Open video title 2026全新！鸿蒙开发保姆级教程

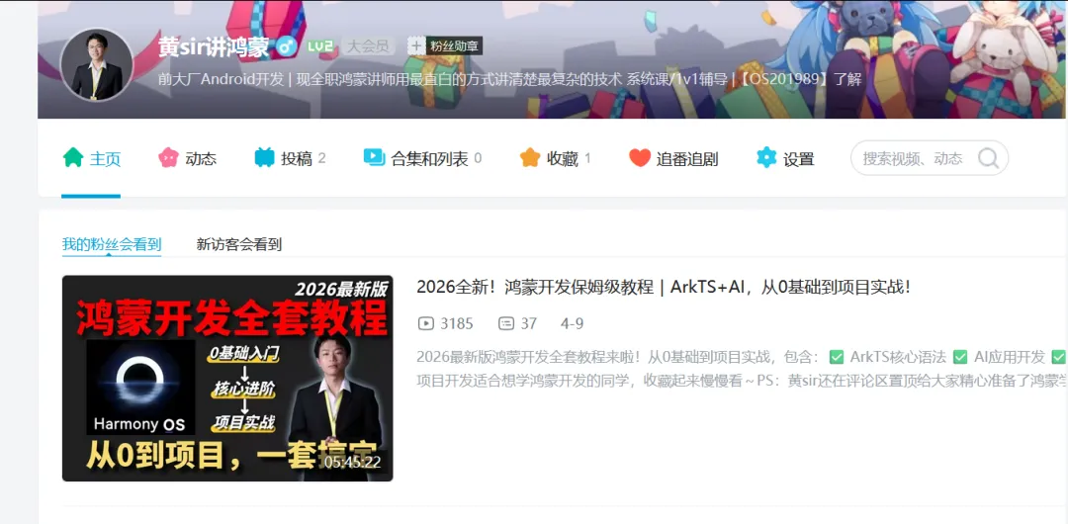pyautogui.click(x=665, y=288)
